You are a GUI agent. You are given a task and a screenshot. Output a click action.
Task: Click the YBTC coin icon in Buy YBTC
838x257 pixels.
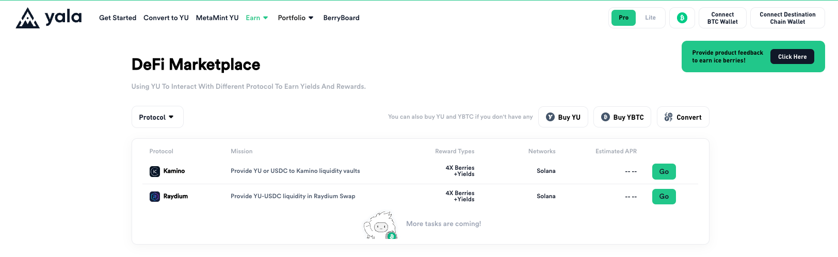pos(605,117)
